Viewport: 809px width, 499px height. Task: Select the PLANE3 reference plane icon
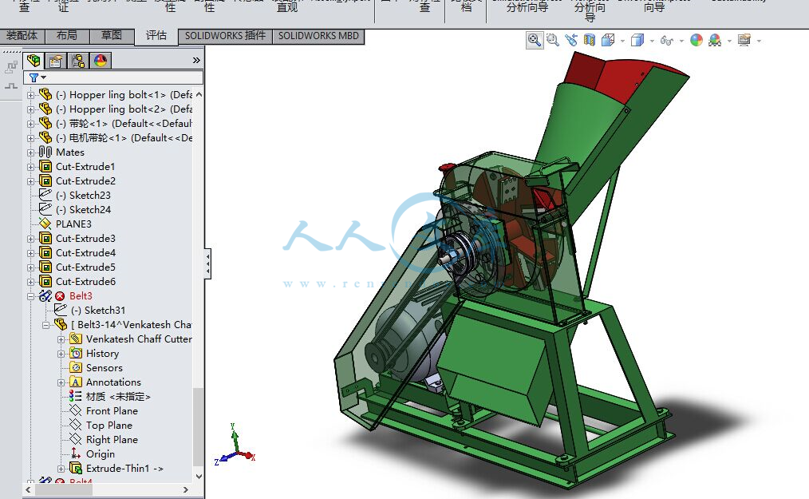click(45, 224)
